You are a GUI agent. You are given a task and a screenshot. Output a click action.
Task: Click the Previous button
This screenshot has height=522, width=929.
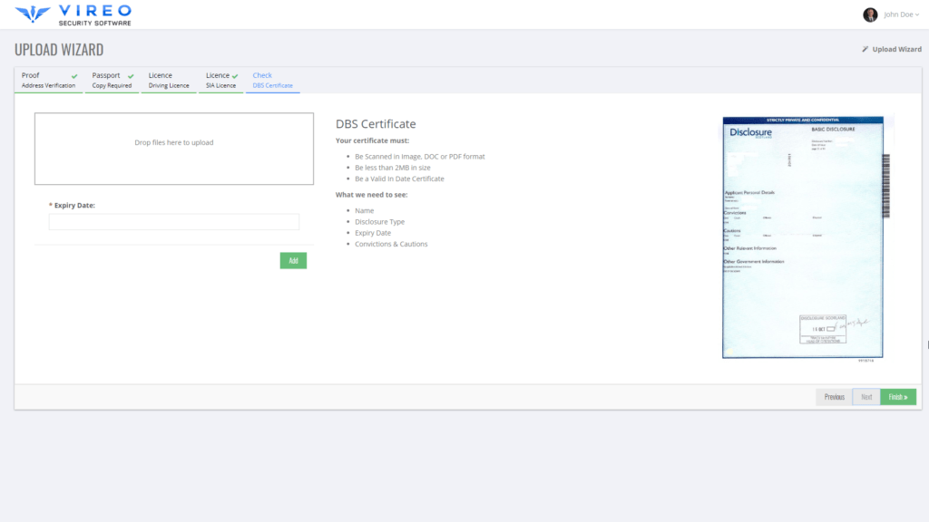click(x=833, y=396)
